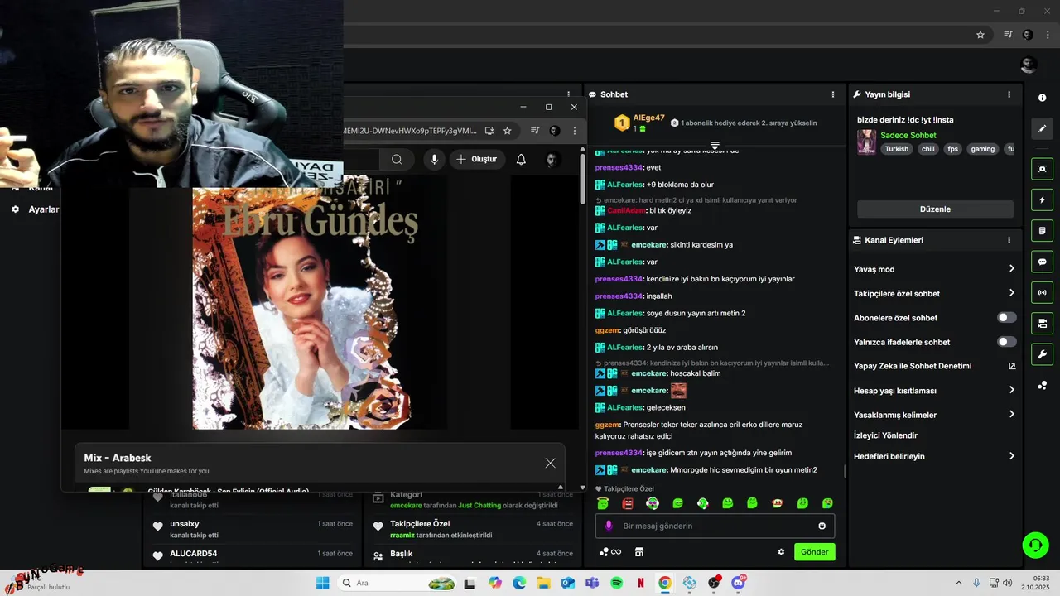The height and width of the screenshot is (596, 1060).
Task: Toggle the chat bubble sidebar icon
Action: tap(1042, 262)
